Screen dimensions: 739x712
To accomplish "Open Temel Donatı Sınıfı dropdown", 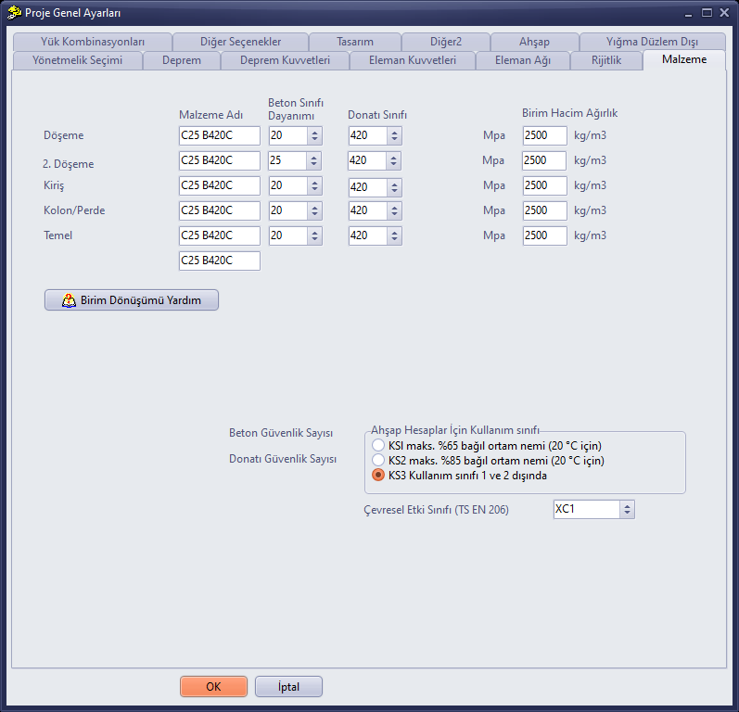I will click(394, 235).
